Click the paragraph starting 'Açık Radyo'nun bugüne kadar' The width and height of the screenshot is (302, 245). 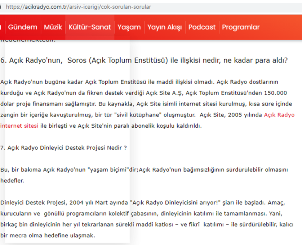coord(147,104)
